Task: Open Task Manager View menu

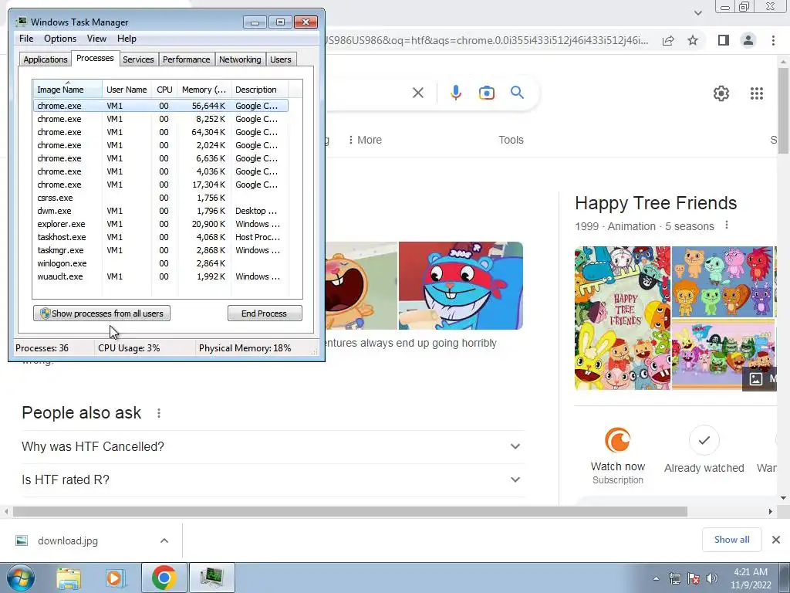Action: [x=96, y=39]
